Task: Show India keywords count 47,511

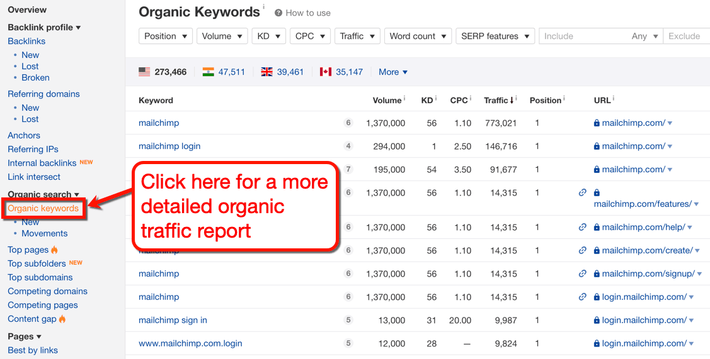Action: (231, 72)
